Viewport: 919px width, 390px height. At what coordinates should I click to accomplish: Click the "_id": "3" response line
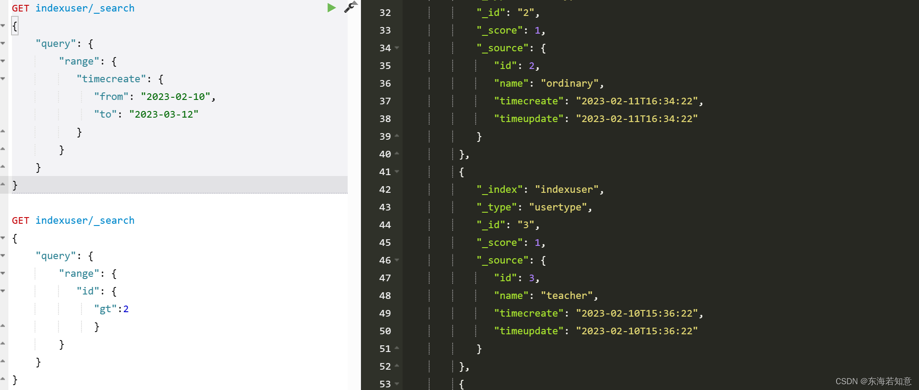pos(508,225)
